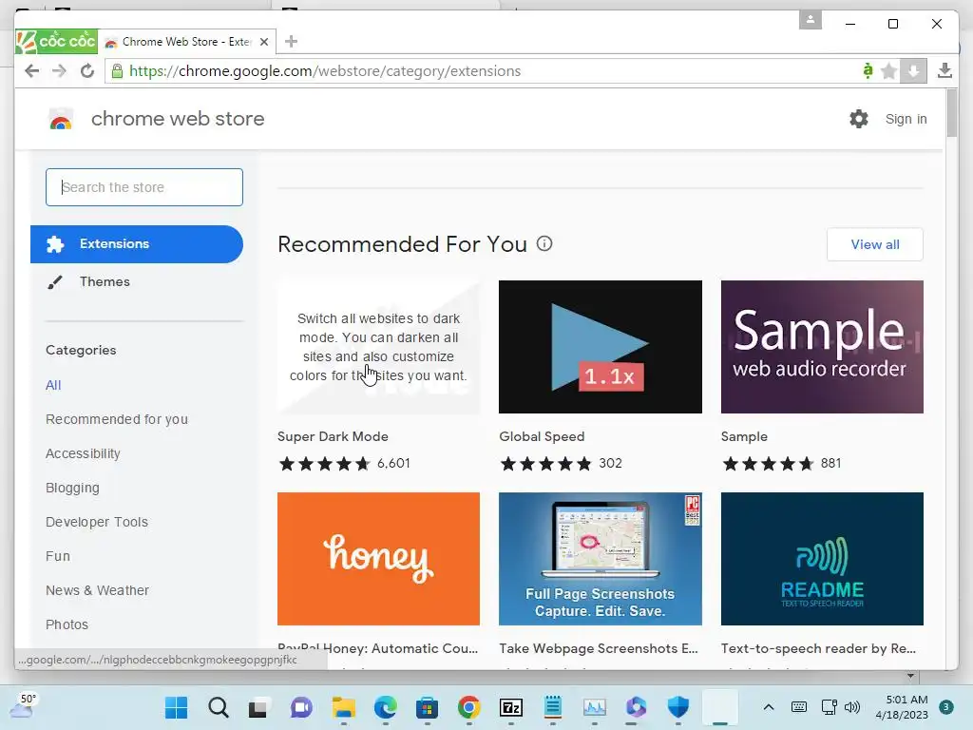This screenshot has height=730, width=973.
Task: Click the Global Speed title
Action: (x=542, y=436)
